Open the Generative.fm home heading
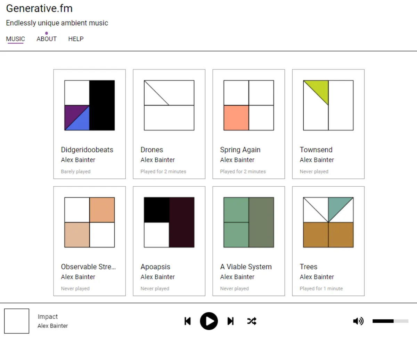 click(x=39, y=8)
